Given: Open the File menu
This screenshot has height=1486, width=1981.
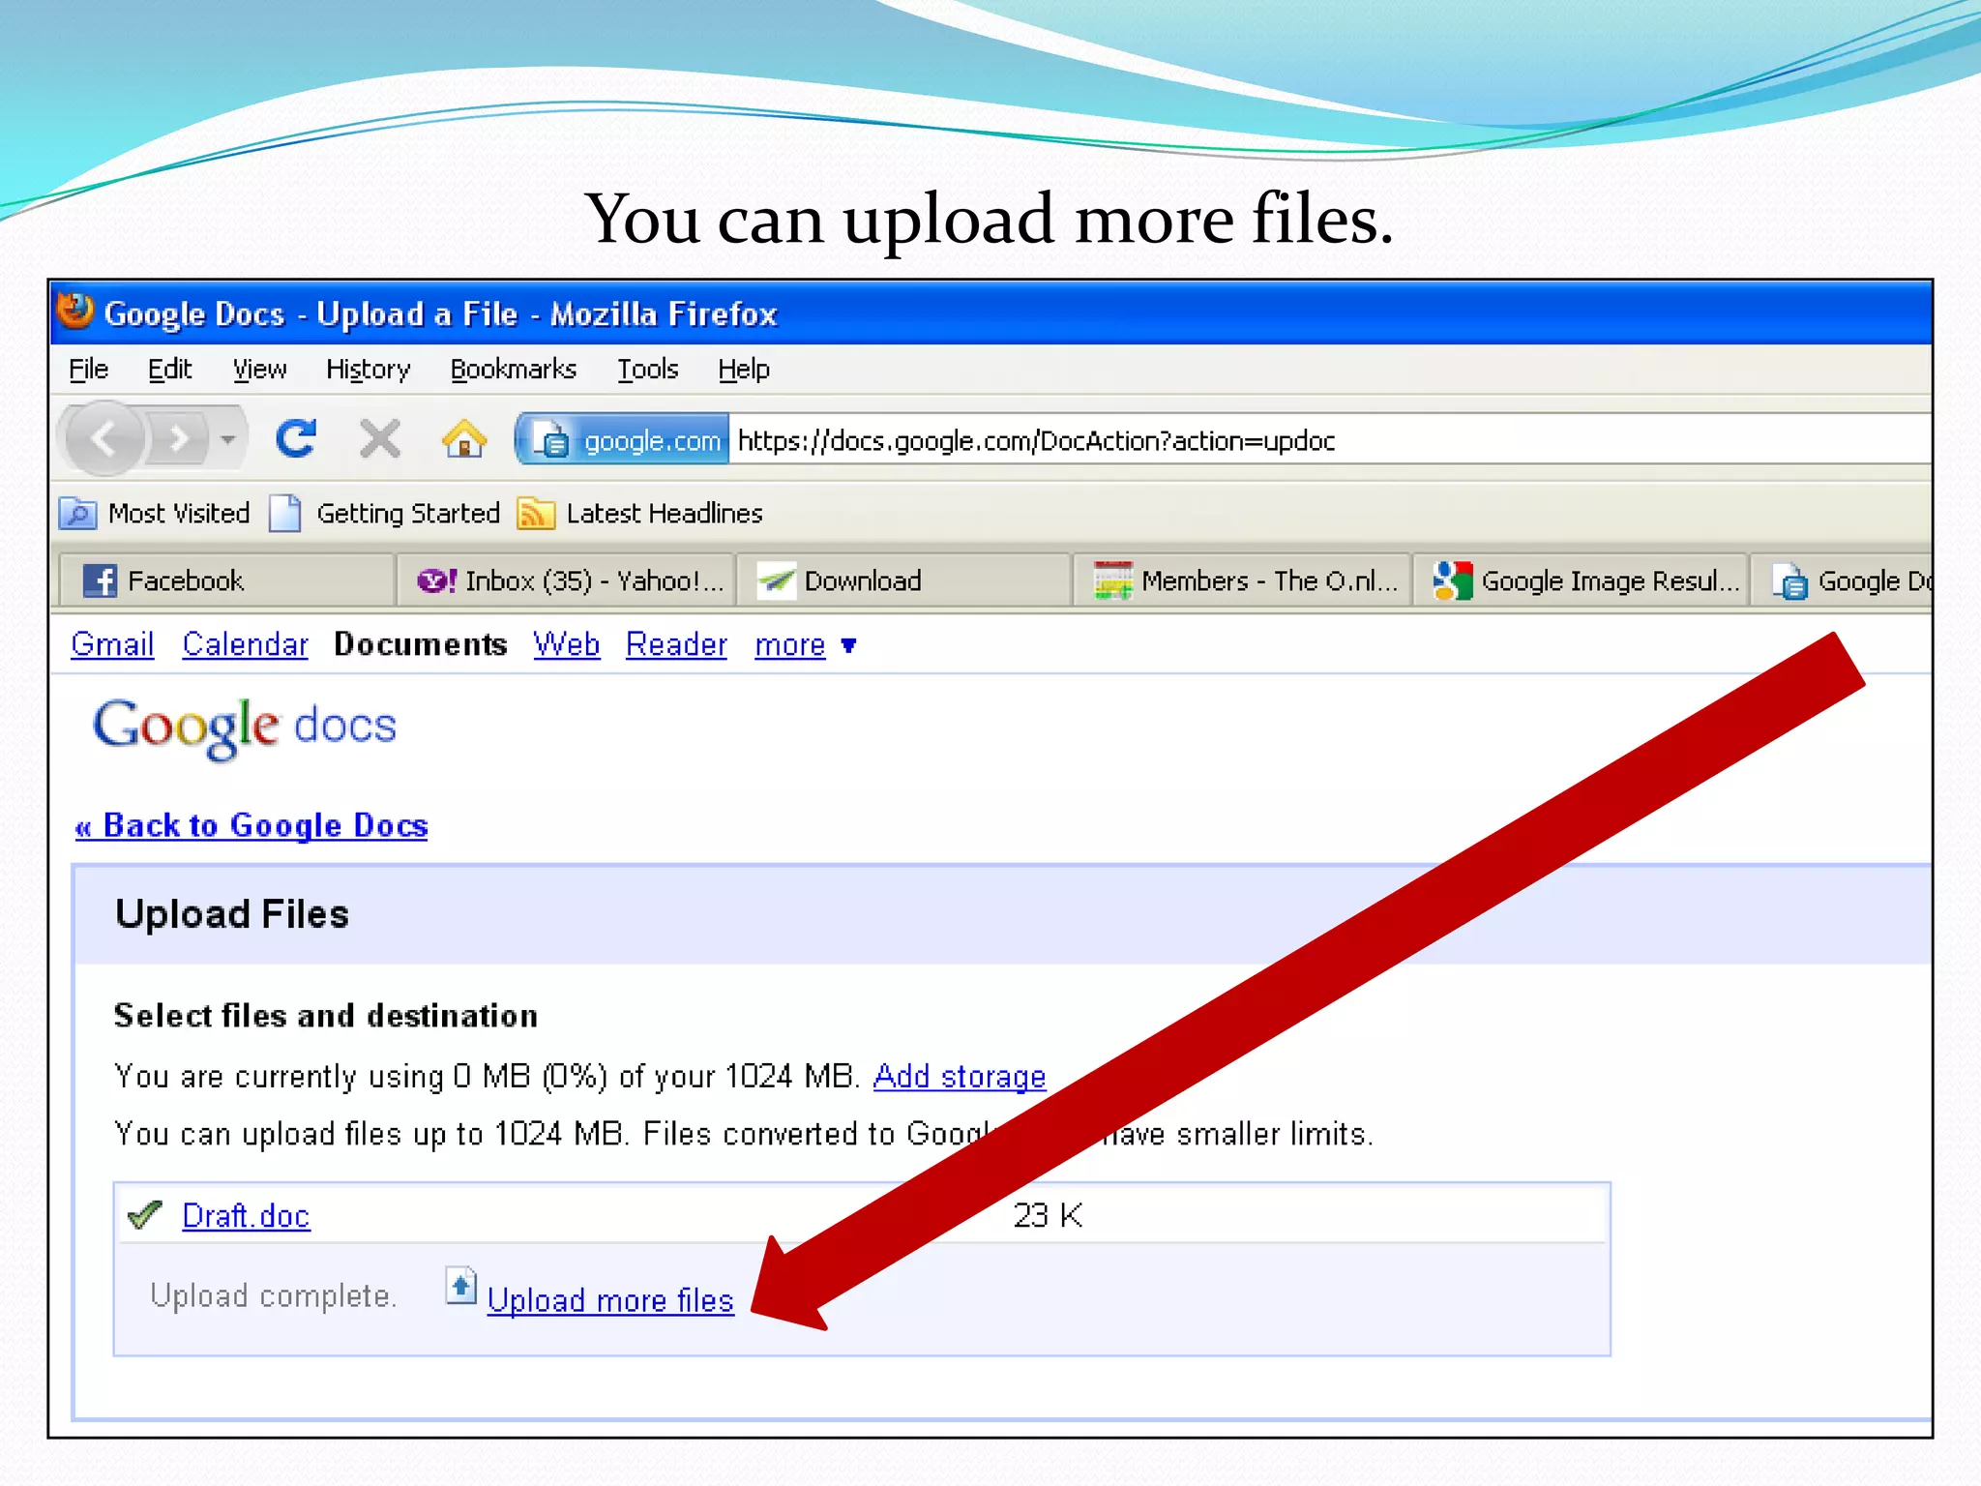Looking at the screenshot, I should [88, 370].
